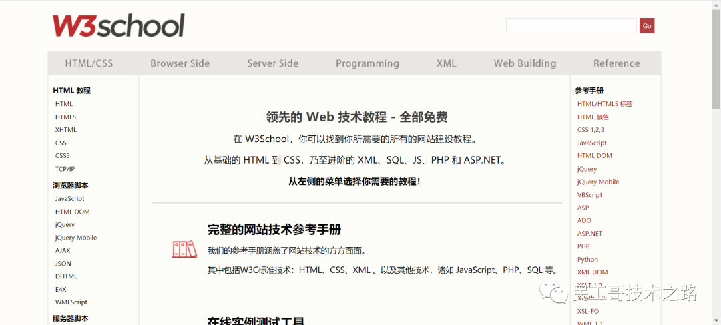Open the Browser Side navigation tab
This screenshot has height=325, width=721.
pos(180,63)
